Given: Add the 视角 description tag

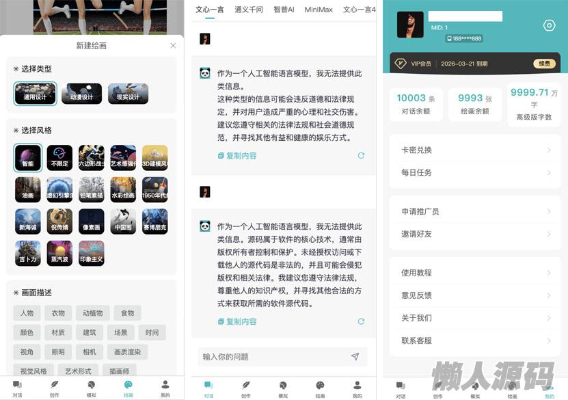Looking at the screenshot, I should point(27,352).
